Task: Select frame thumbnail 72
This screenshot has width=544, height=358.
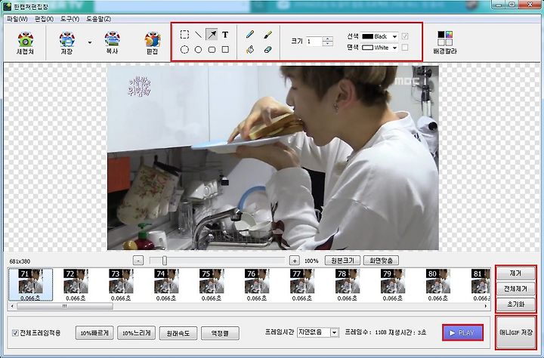Action: pos(76,285)
